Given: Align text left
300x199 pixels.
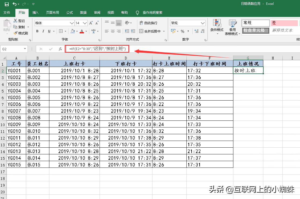Looking at the screenshot, I should 107,31.
